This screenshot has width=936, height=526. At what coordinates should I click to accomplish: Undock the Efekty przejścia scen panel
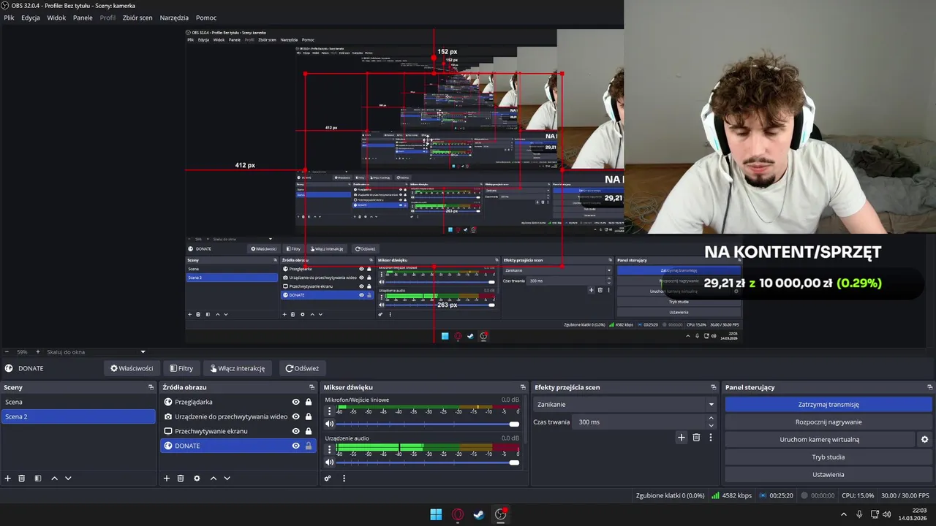714,387
